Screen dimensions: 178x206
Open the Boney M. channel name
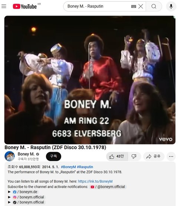click(x=26, y=154)
